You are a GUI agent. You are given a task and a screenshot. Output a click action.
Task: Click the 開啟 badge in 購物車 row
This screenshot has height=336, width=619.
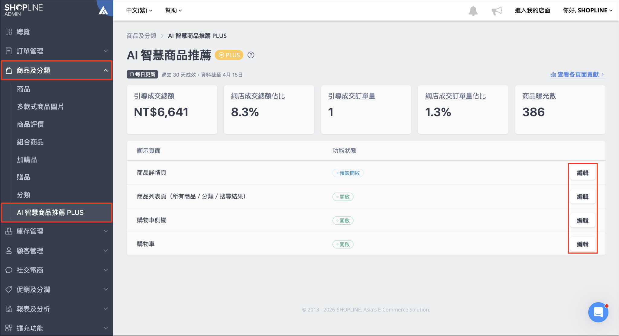coord(343,244)
